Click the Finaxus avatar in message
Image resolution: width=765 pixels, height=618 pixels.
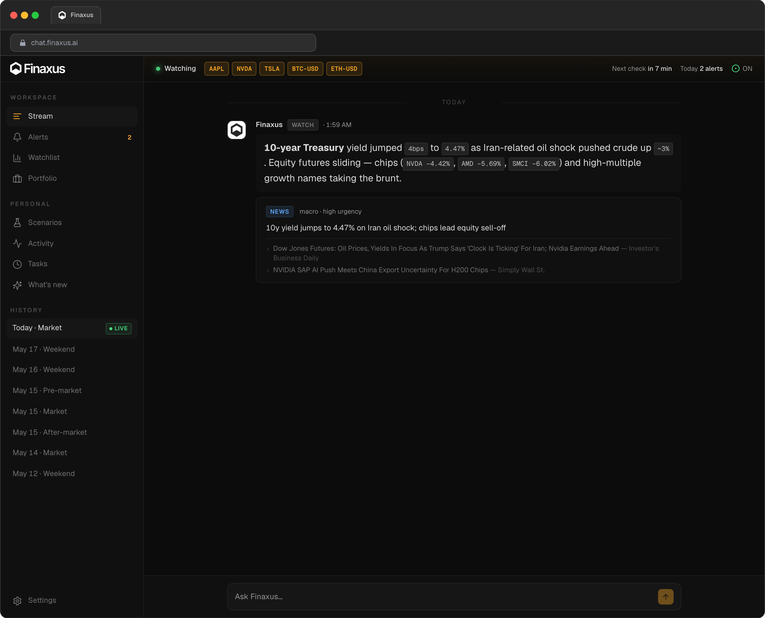[237, 130]
